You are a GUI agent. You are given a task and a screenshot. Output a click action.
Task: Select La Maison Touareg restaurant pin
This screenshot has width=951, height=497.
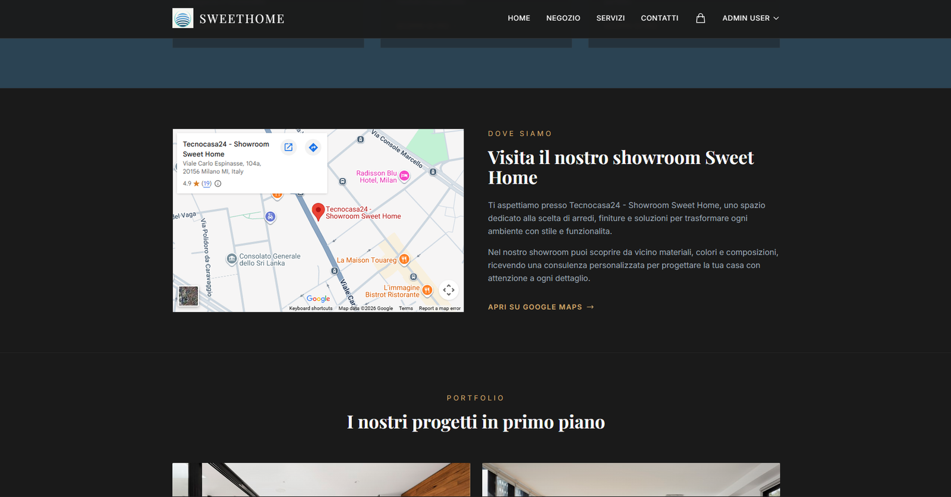(404, 259)
